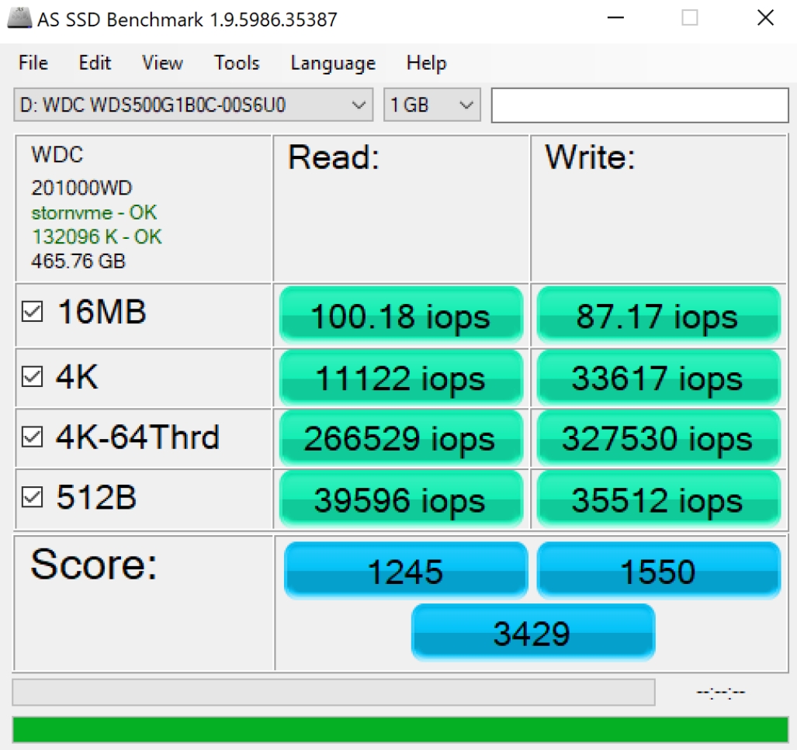Click the stornvme - OK driver status
This screenshot has width=797, height=750.
tap(94, 213)
